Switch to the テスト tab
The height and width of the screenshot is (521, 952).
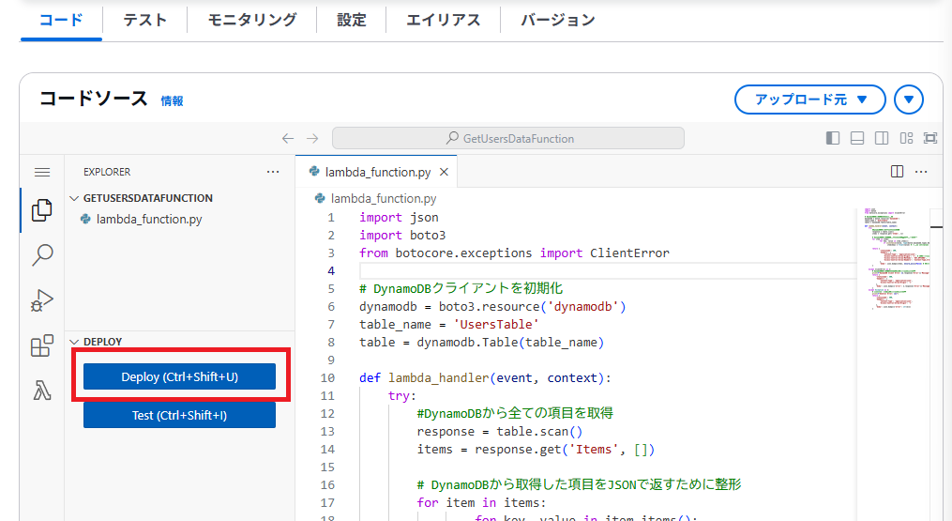(x=144, y=20)
